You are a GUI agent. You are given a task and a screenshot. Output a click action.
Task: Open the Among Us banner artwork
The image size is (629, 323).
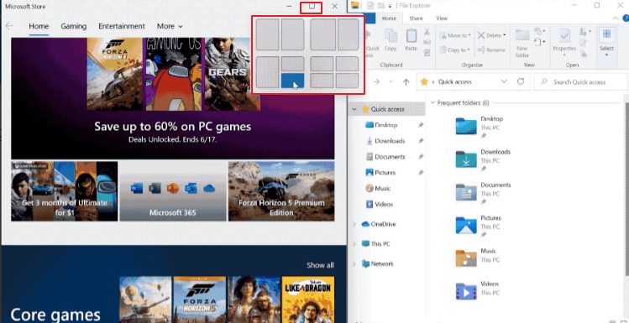[174, 74]
